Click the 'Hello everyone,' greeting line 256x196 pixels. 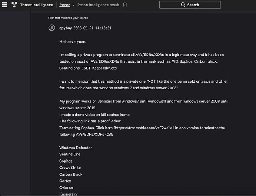pos(72,42)
